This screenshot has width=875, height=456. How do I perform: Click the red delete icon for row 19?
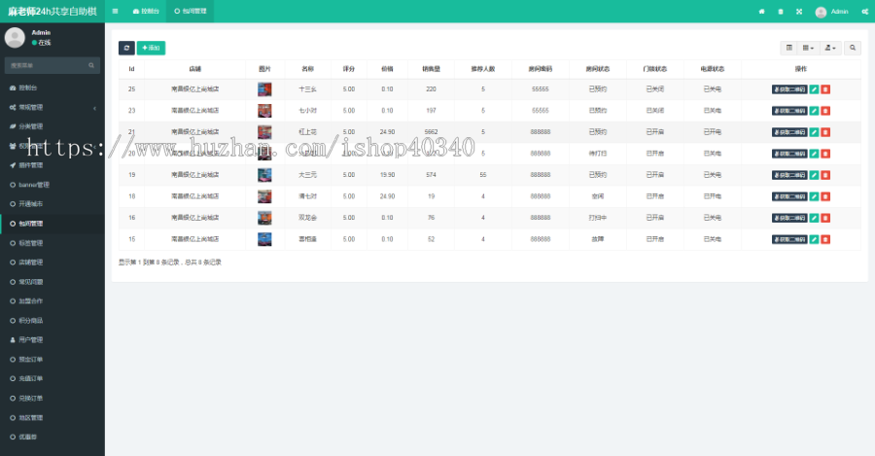[x=825, y=175]
